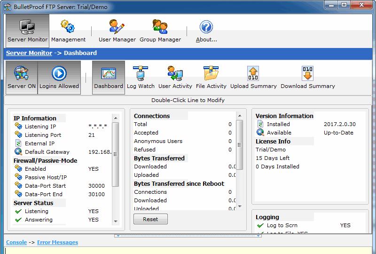Image resolution: width=376 pixels, height=254 pixels.
Task: Select the Trial/Demo license line
Action: click(x=271, y=150)
